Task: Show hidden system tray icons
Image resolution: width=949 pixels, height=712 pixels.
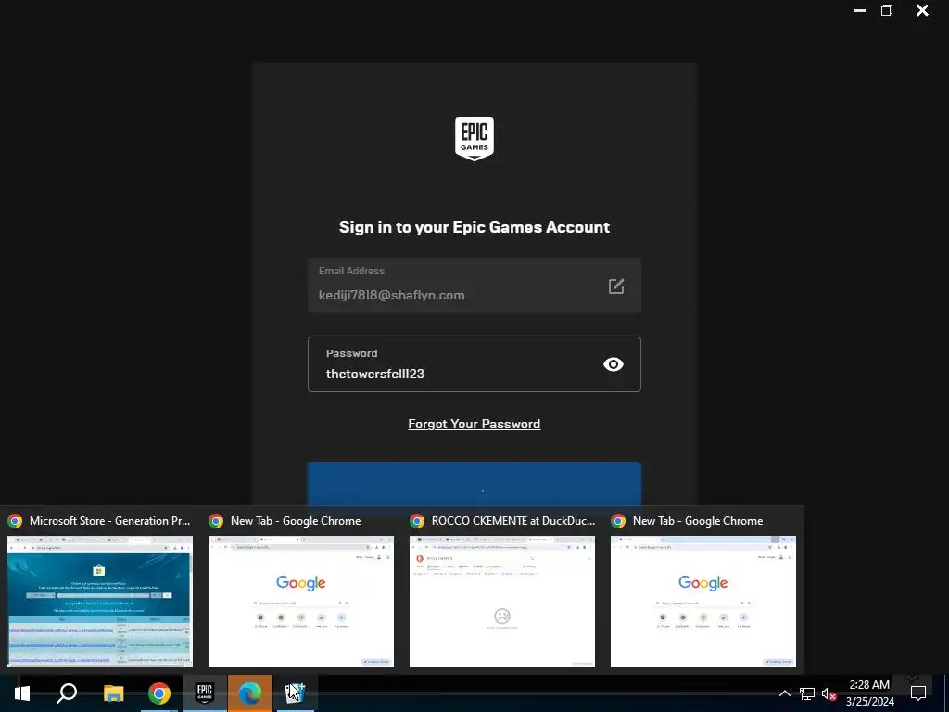Action: (784, 693)
